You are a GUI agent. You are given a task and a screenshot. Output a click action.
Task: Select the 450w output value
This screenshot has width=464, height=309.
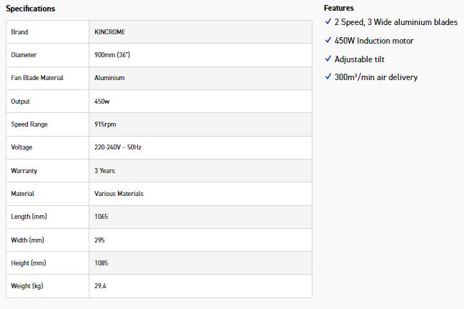102,102
